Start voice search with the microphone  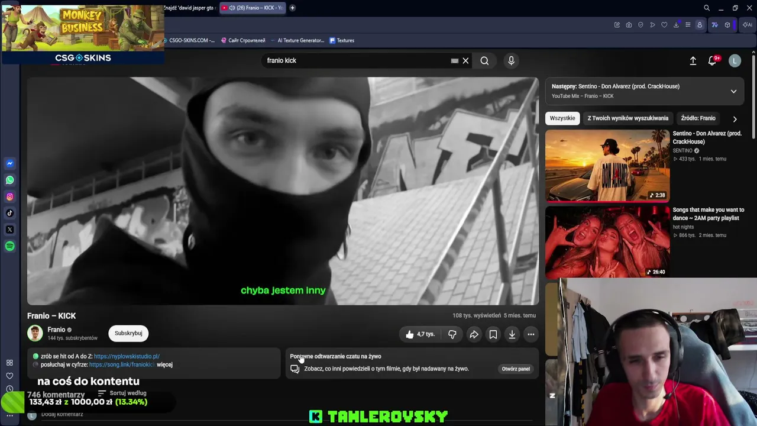[x=512, y=60]
